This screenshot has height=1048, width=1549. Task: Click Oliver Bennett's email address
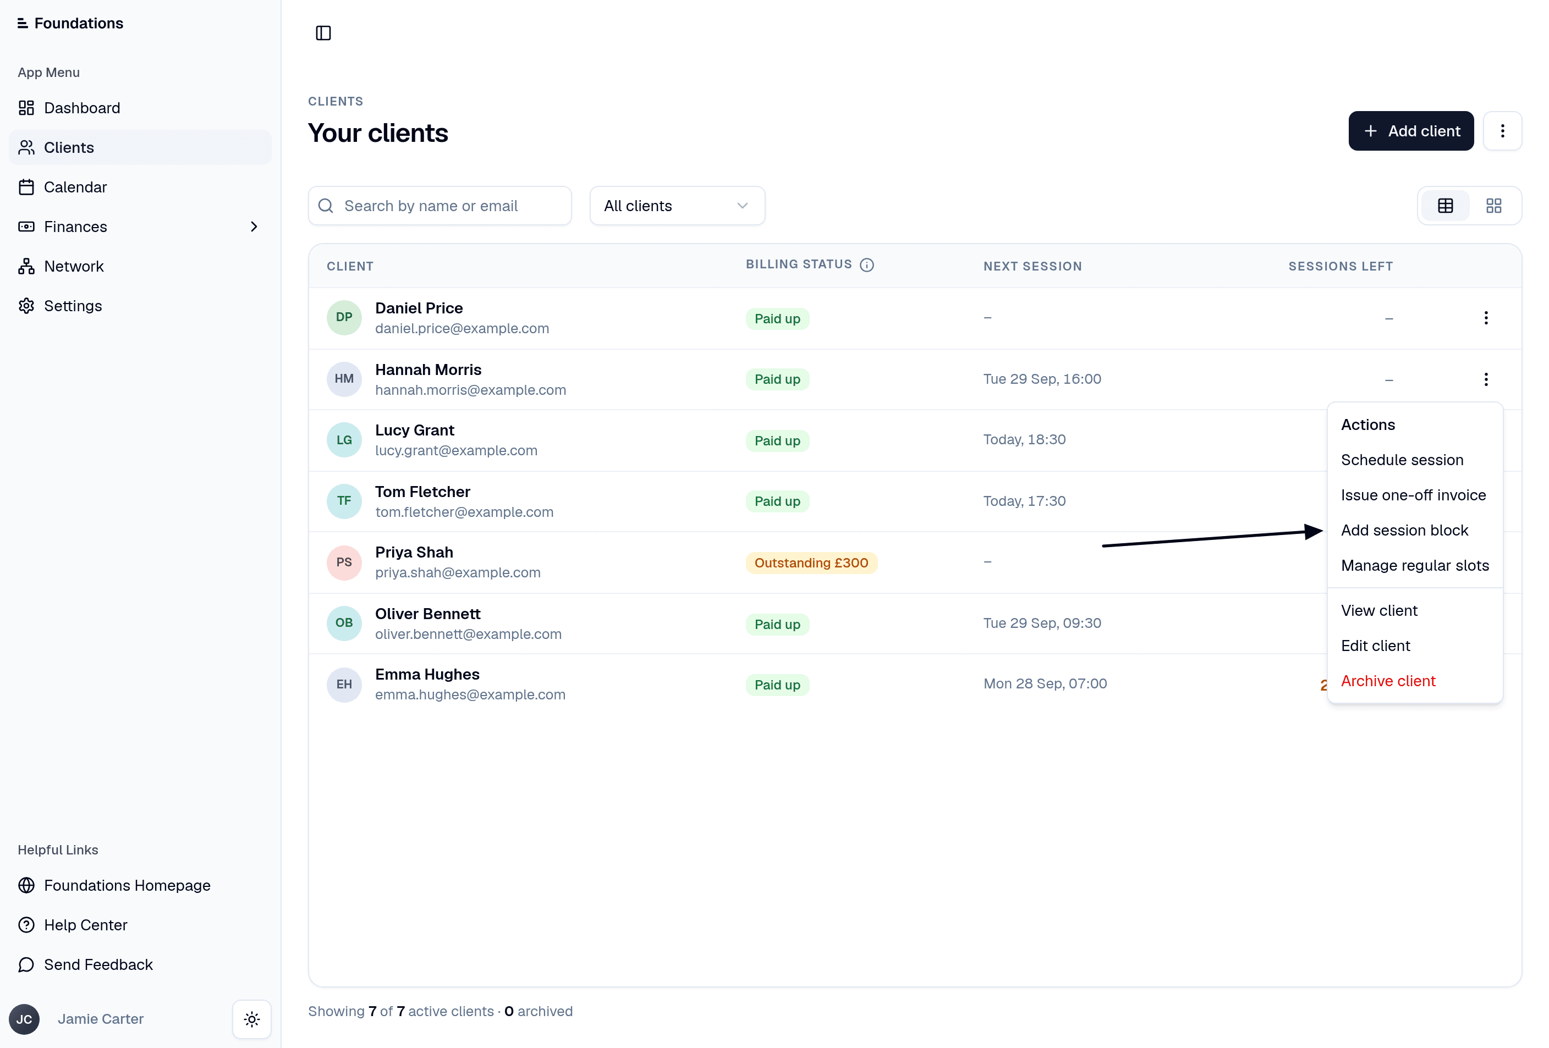click(468, 635)
